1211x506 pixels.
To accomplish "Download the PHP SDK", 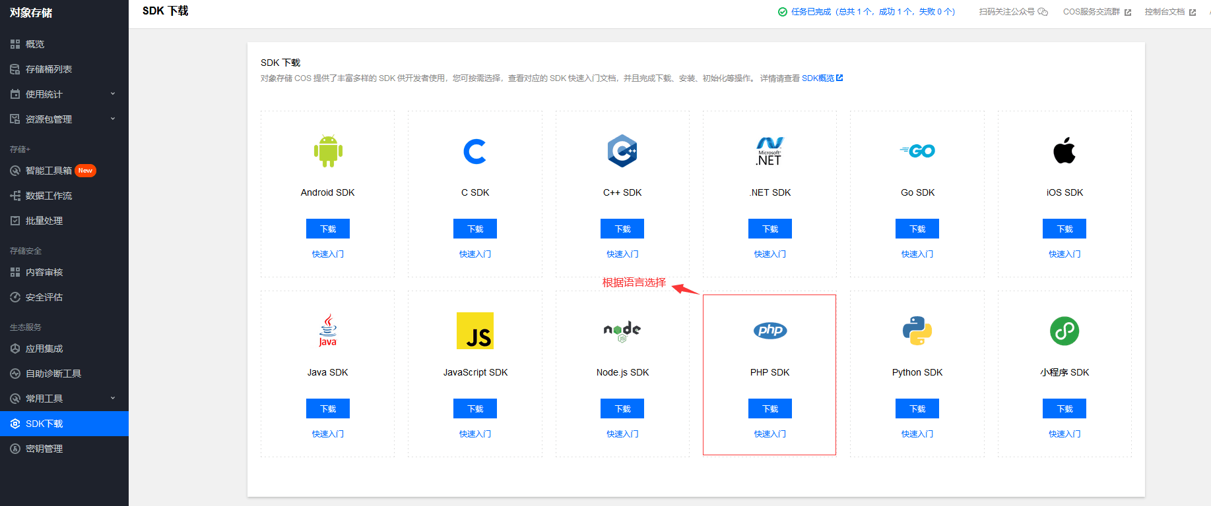I will 770,408.
